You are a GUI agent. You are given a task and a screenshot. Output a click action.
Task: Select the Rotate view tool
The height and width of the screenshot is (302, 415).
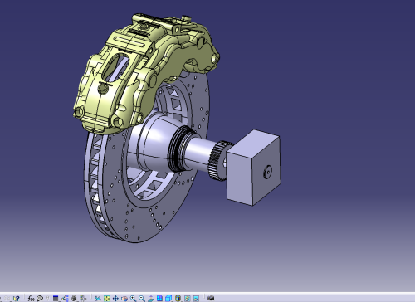[x=124, y=299]
